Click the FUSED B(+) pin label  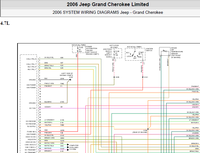[x=31, y=132]
